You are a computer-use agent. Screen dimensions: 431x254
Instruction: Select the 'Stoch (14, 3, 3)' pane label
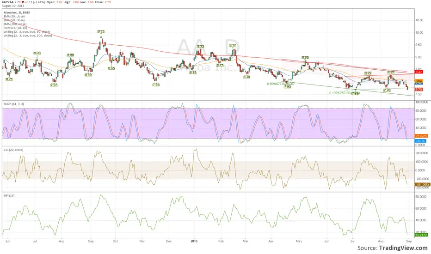14,104
